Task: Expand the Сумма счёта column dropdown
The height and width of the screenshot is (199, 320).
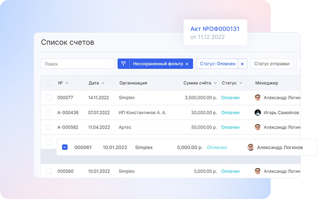Action: pyautogui.click(x=215, y=83)
